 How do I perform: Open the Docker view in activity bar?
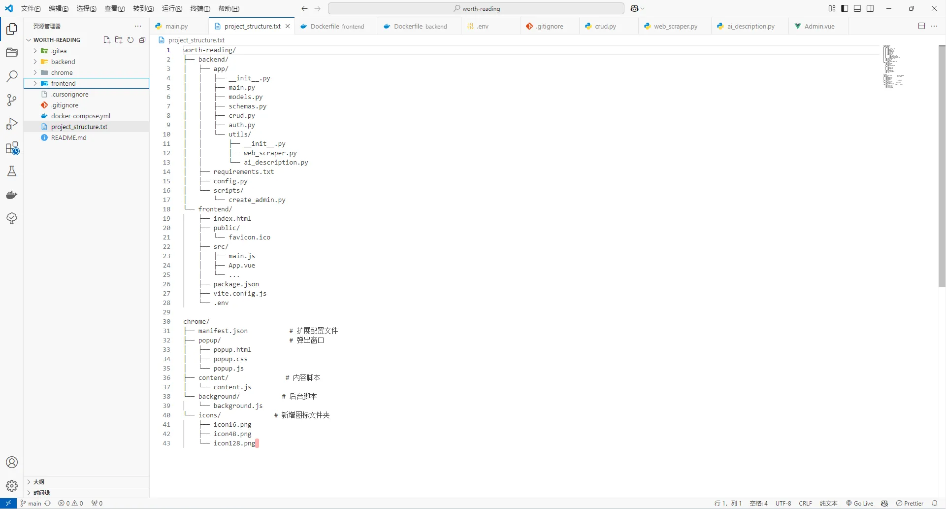point(12,195)
